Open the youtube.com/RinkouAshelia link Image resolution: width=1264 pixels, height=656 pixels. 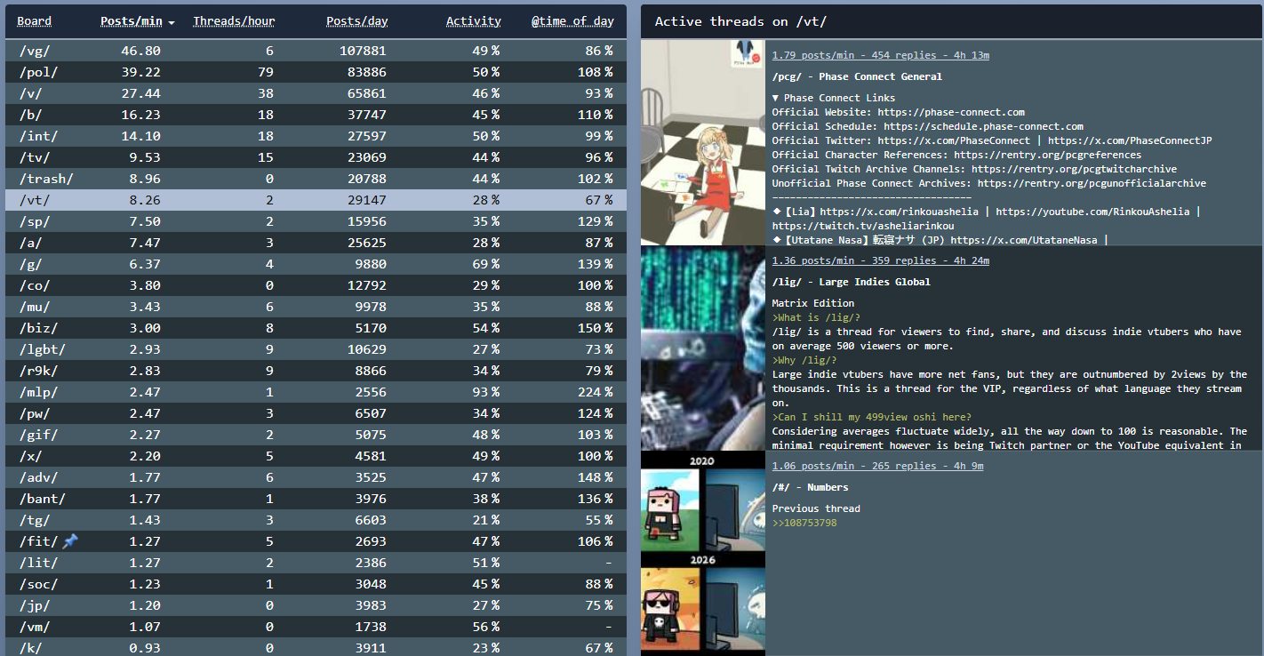(1092, 212)
